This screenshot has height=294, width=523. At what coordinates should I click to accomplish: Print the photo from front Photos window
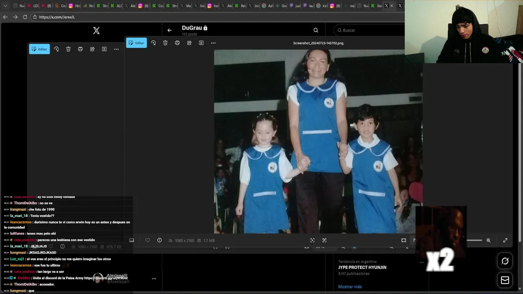(x=177, y=43)
